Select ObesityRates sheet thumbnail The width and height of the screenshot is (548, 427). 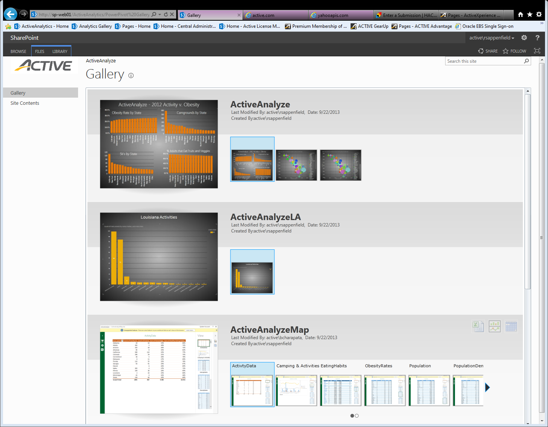pyautogui.click(x=385, y=391)
